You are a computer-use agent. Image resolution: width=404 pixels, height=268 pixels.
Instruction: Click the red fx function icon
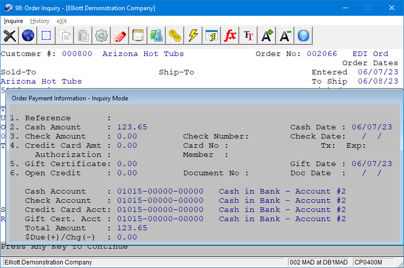(x=230, y=36)
